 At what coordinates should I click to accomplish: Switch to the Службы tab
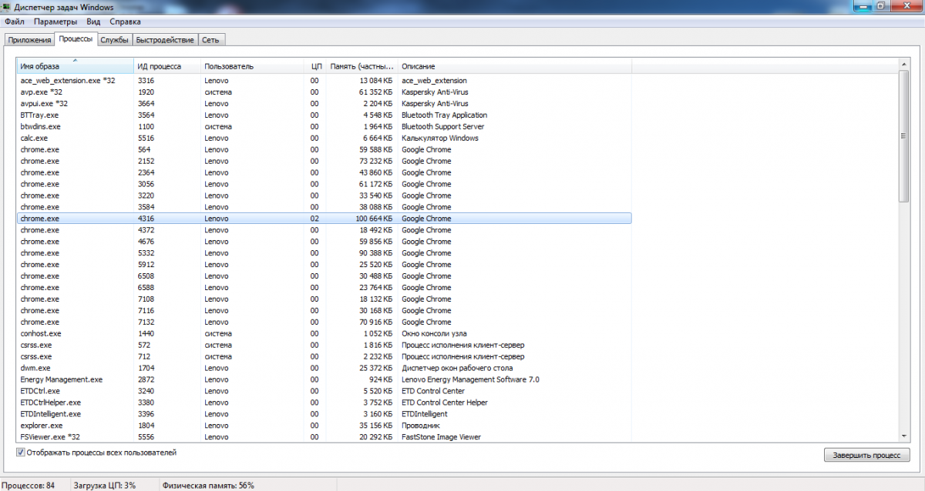pos(114,39)
